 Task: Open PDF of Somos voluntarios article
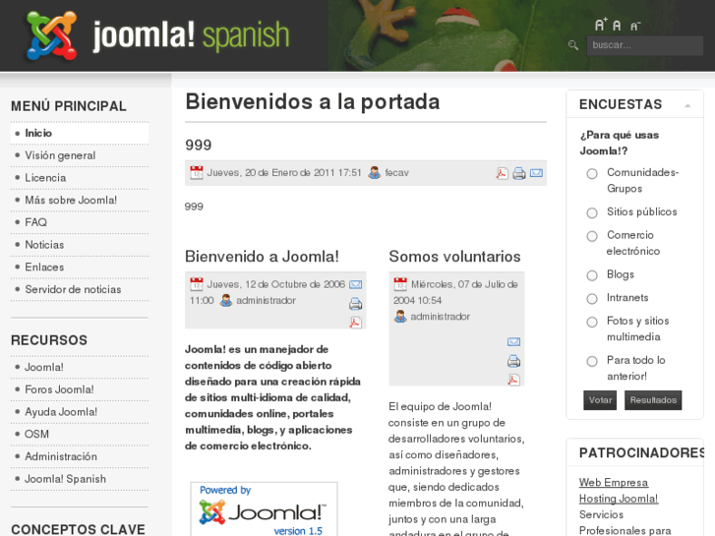click(x=514, y=380)
